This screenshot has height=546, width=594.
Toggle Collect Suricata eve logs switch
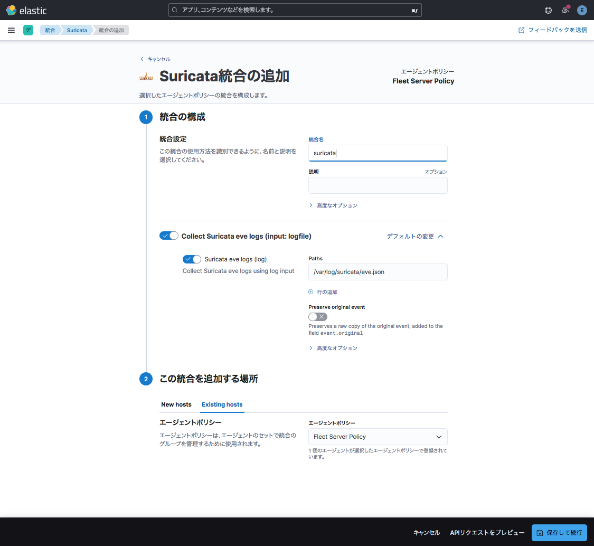(x=169, y=236)
